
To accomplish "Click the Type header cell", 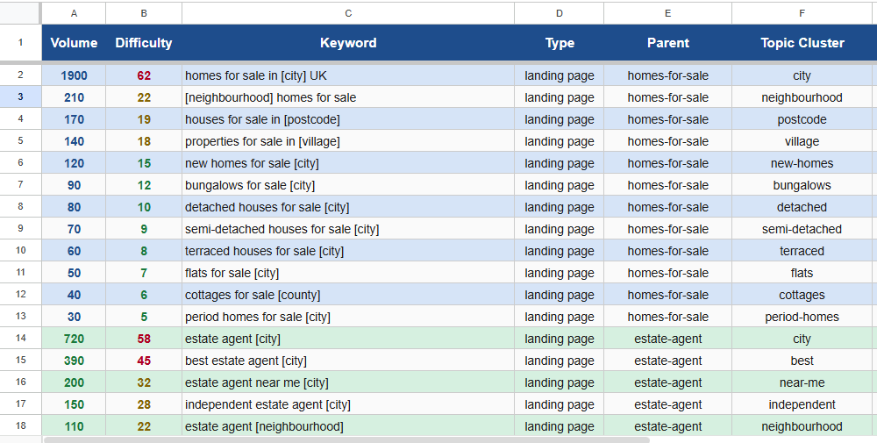I will pos(559,42).
